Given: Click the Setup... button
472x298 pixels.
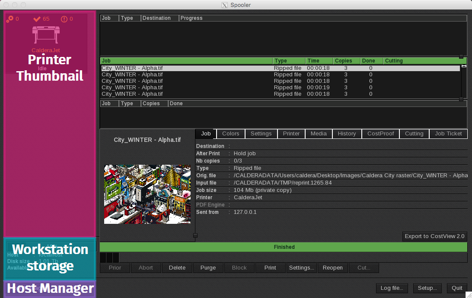Looking at the screenshot, I should click(427, 288).
